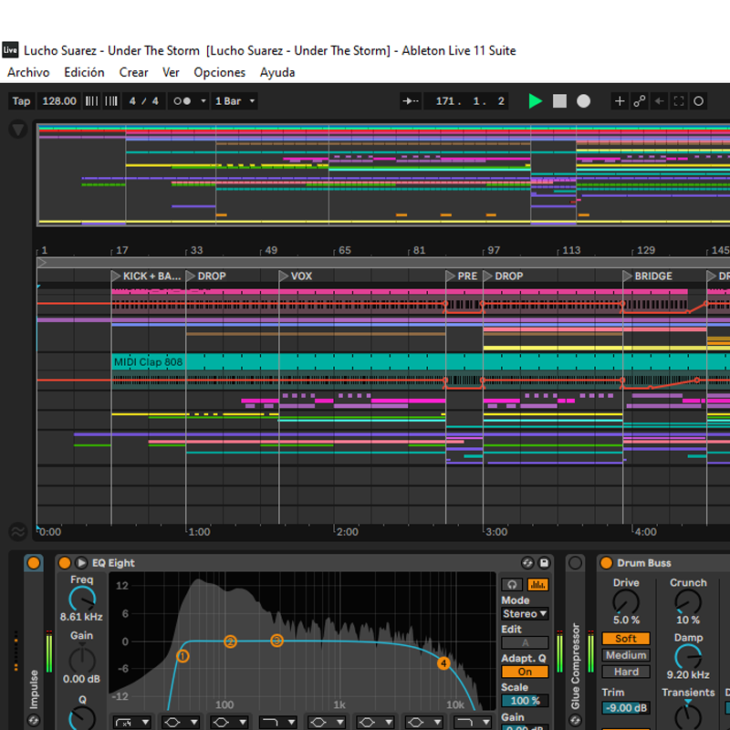This screenshot has height=730, width=730.
Task: Open filter type dropdown under EQ band 1
Action: pos(133,722)
